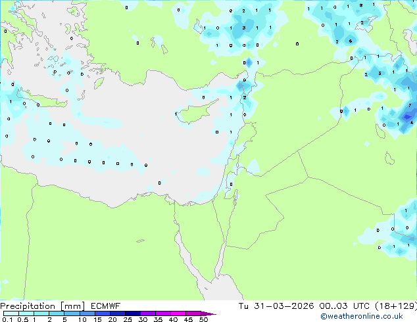Select the 2–5 mm legend color swatch
This screenshot has width=417, height=322.
coord(57,313)
